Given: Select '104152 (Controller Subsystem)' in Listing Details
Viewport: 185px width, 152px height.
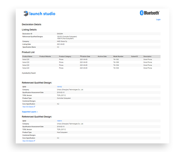Looking at the screenshot, I should pos(67,36).
